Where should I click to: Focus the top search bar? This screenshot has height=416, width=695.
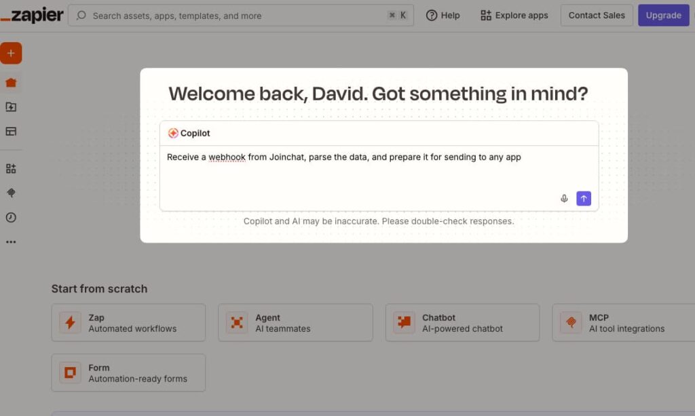point(241,16)
